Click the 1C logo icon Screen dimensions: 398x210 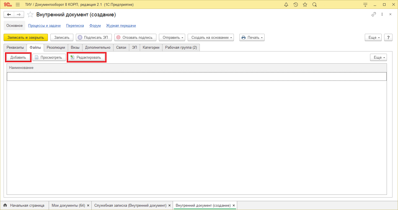point(8,5)
